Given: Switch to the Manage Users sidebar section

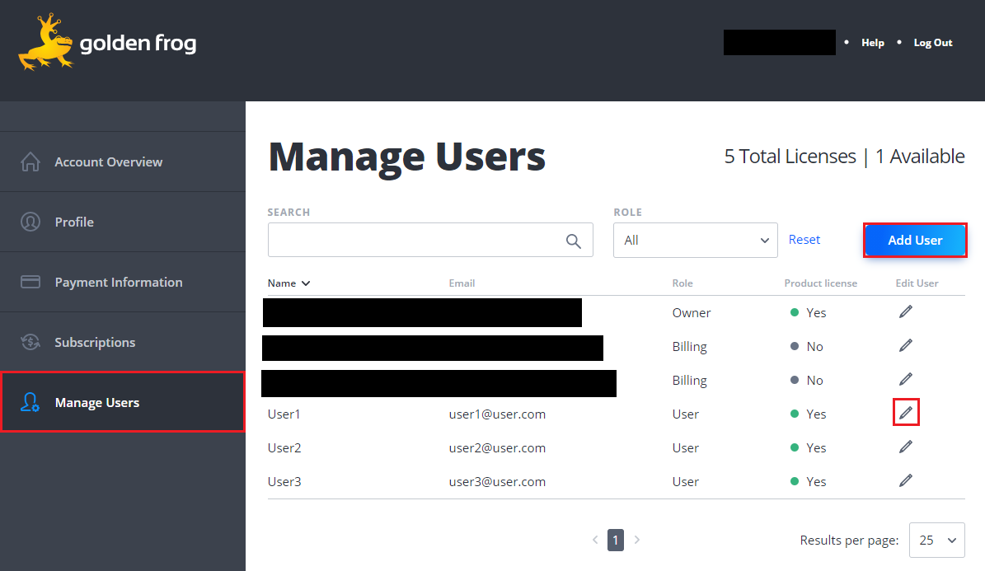Looking at the screenshot, I should pyautogui.click(x=98, y=402).
